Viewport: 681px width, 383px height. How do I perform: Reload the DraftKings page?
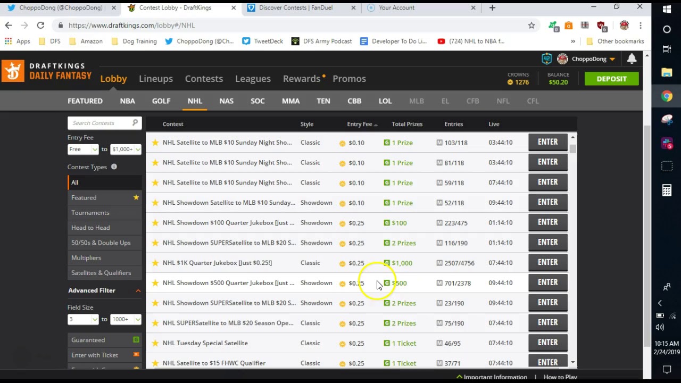(40, 26)
